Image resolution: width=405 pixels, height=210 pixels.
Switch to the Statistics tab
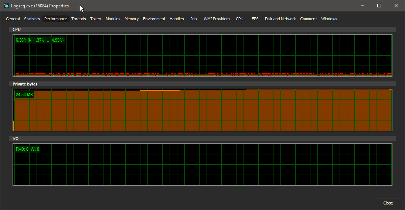32,19
